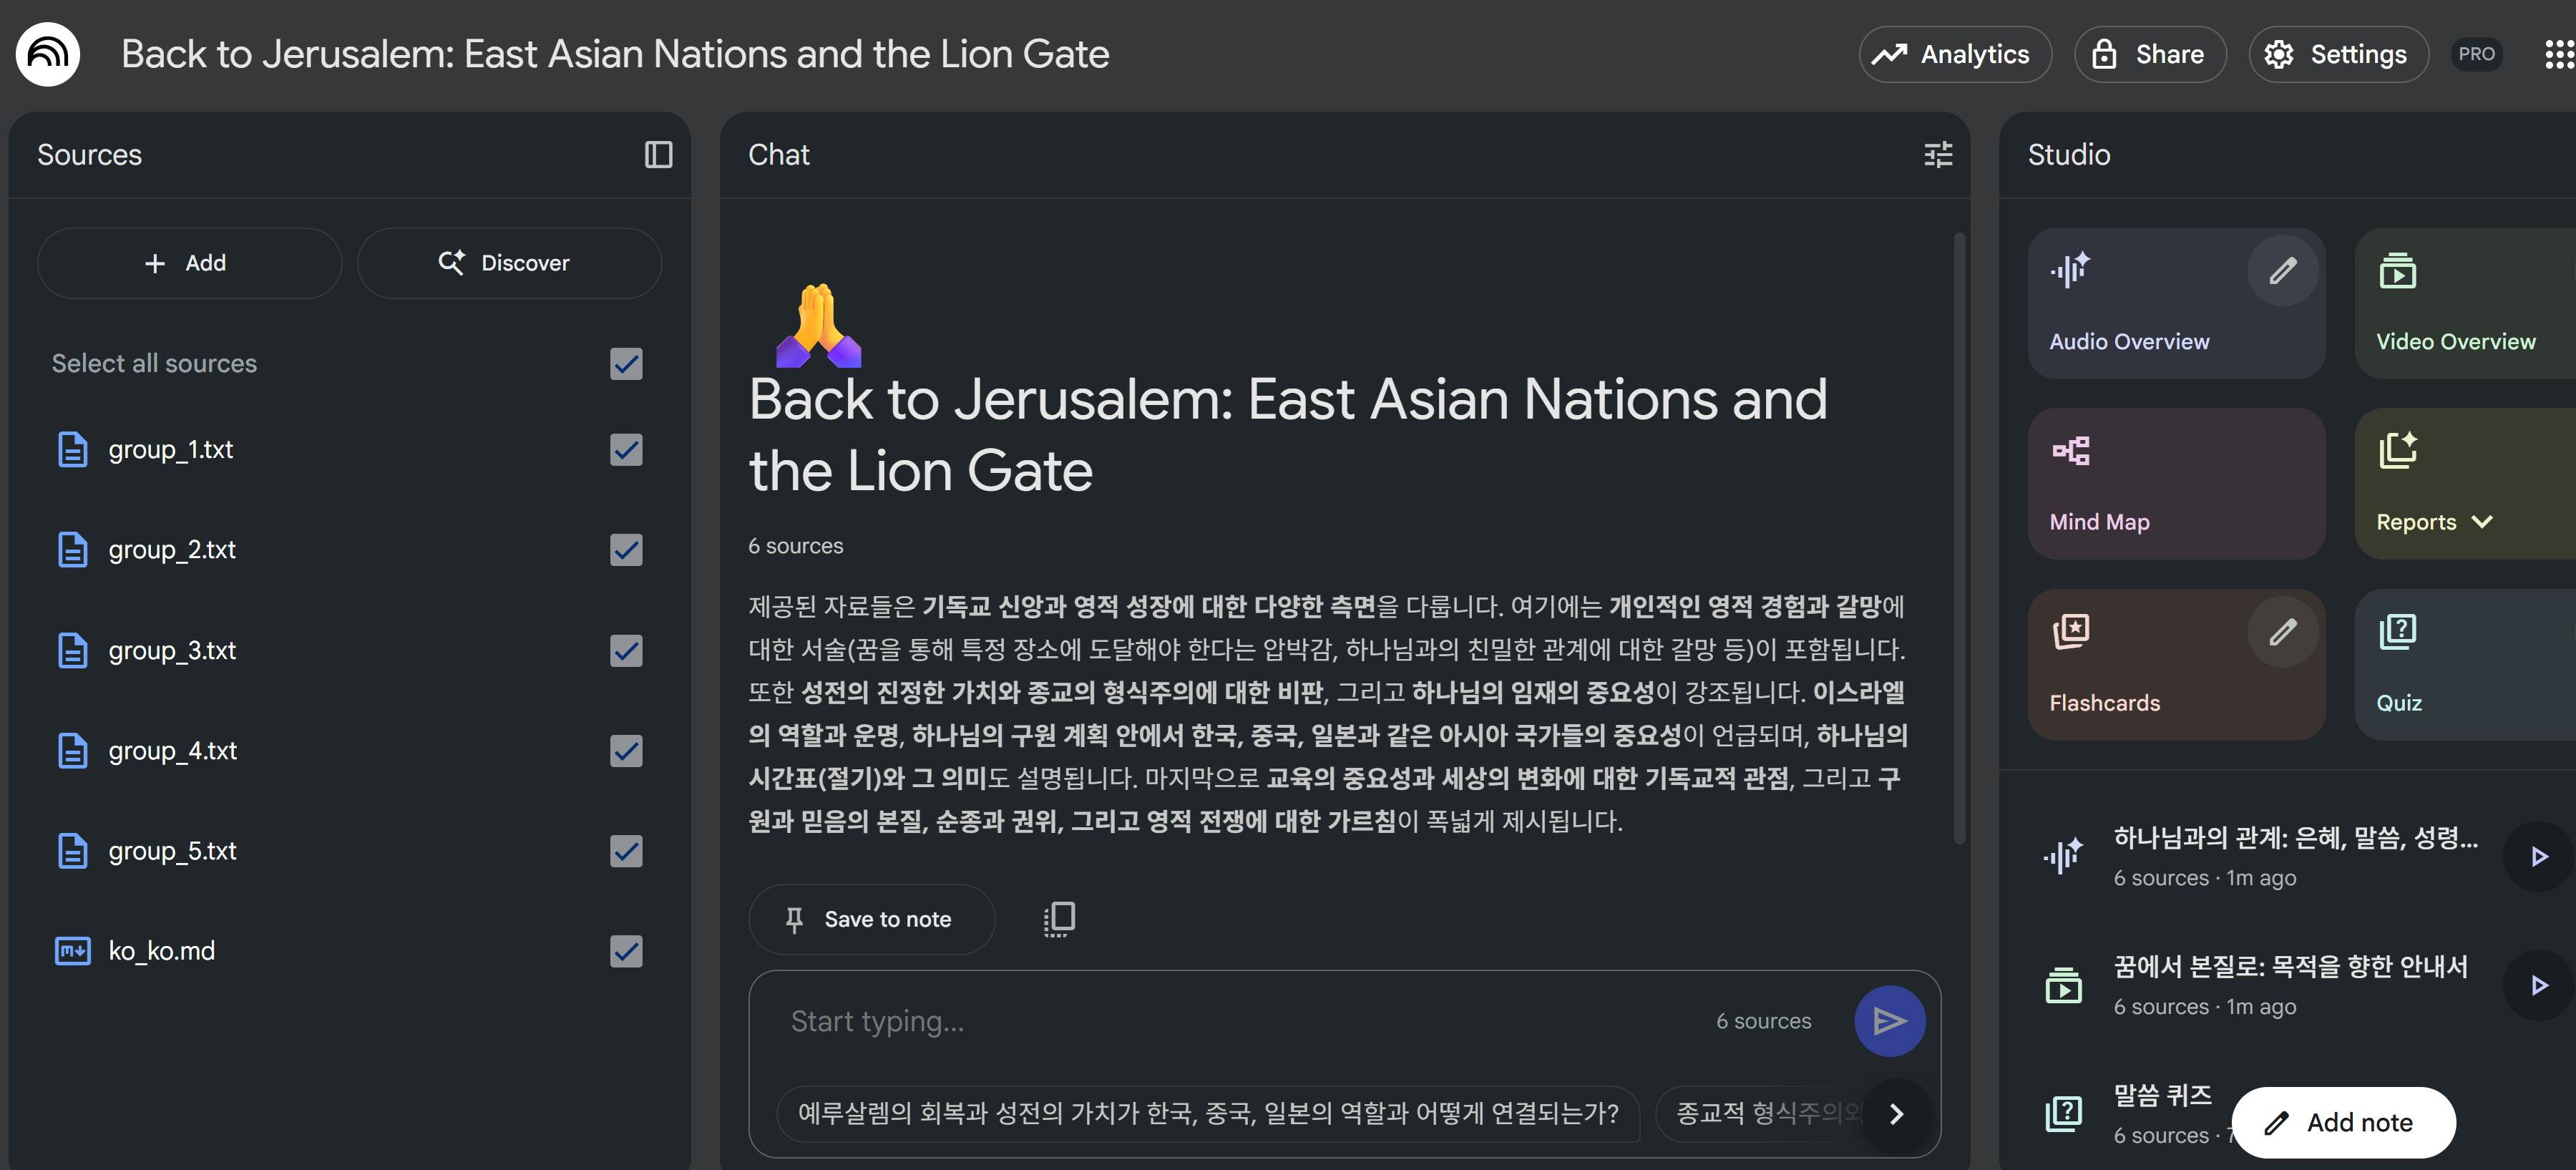Go to NotebookLM home logo
2576x1170 pixels.
pos(48,54)
